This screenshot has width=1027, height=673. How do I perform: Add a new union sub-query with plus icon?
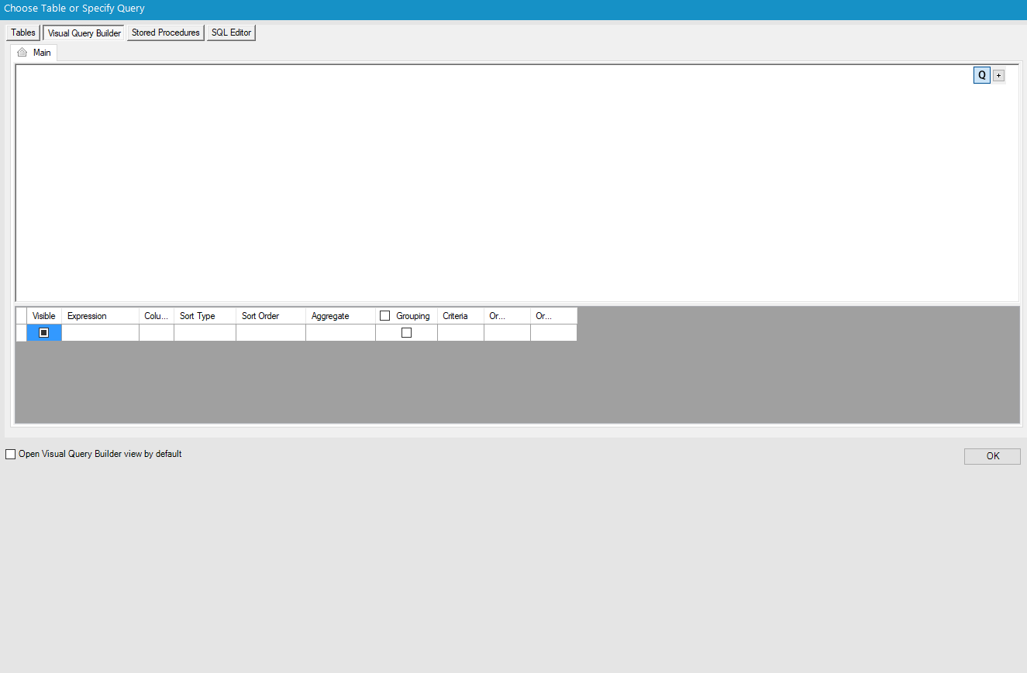click(998, 75)
